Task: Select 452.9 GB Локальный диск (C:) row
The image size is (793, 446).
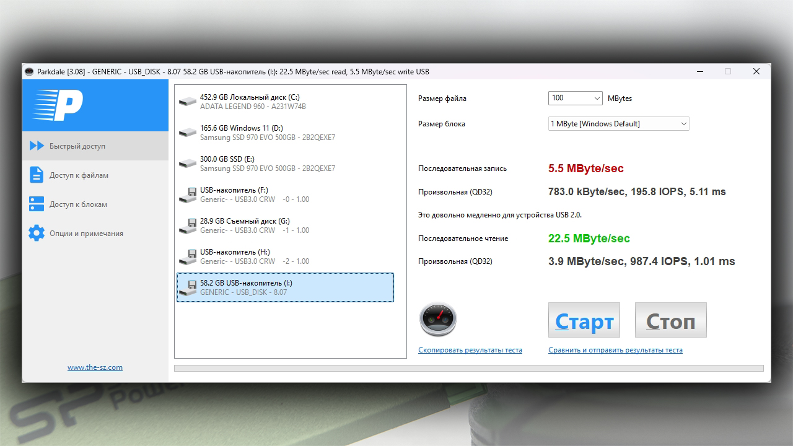Action: [x=285, y=102]
